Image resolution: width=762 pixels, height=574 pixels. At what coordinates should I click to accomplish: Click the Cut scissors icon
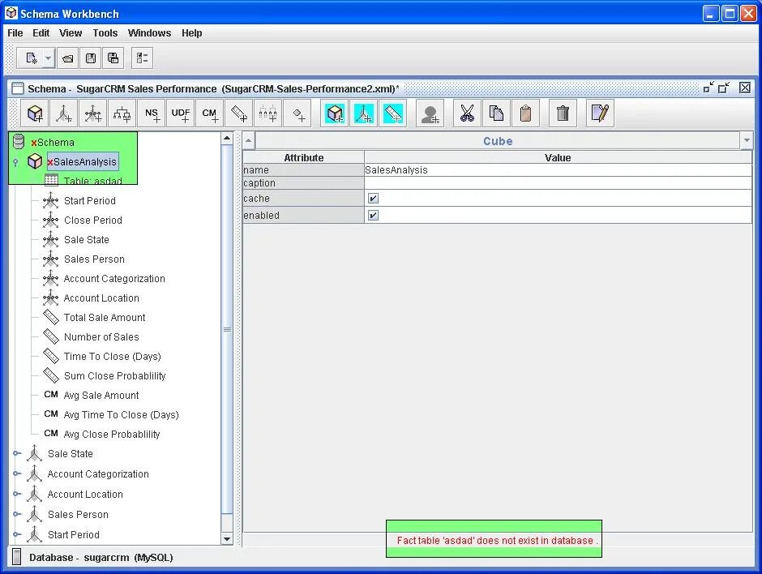pyautogui.click(x=467, y=114)
